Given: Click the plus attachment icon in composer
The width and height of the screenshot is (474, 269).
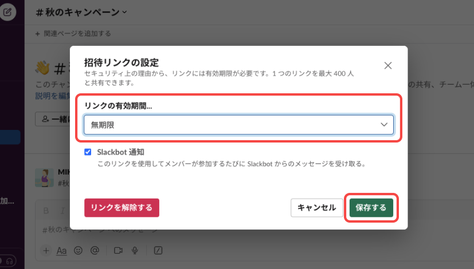Looking at the screenshot, I should (x=47, y=250).
